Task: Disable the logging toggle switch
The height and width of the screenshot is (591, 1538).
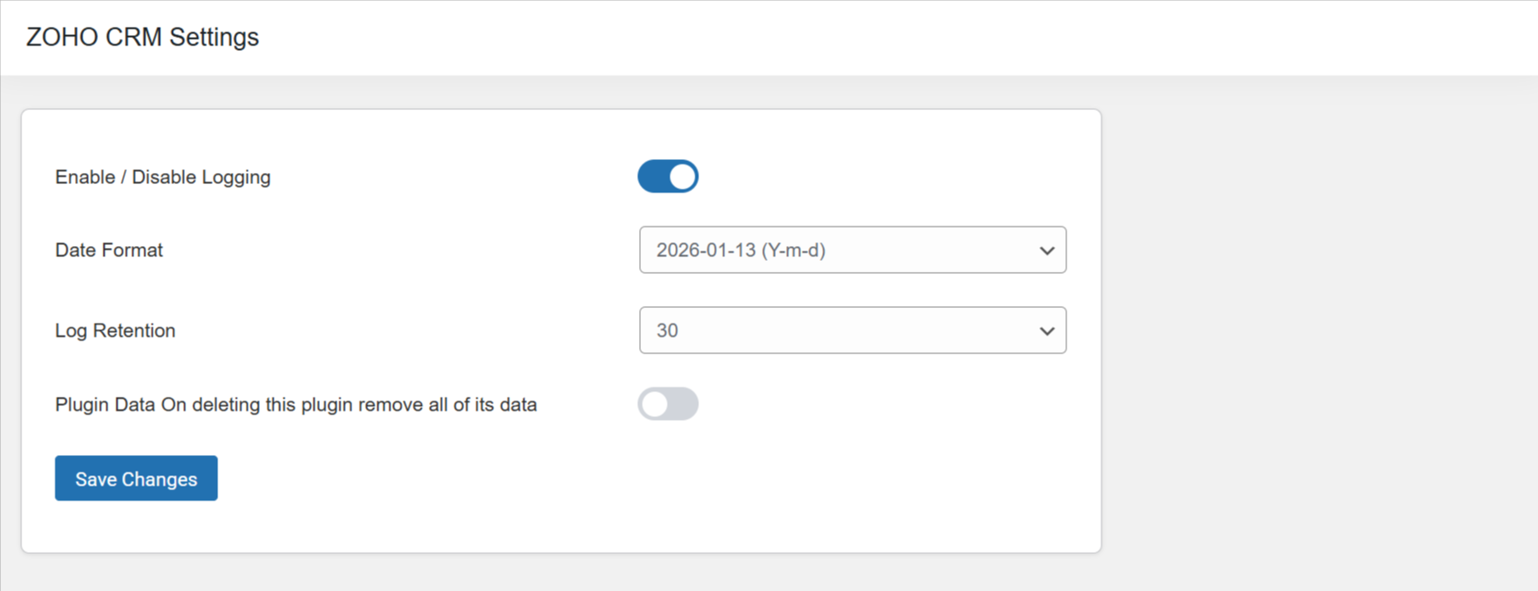Action: (x=667, y=177)
